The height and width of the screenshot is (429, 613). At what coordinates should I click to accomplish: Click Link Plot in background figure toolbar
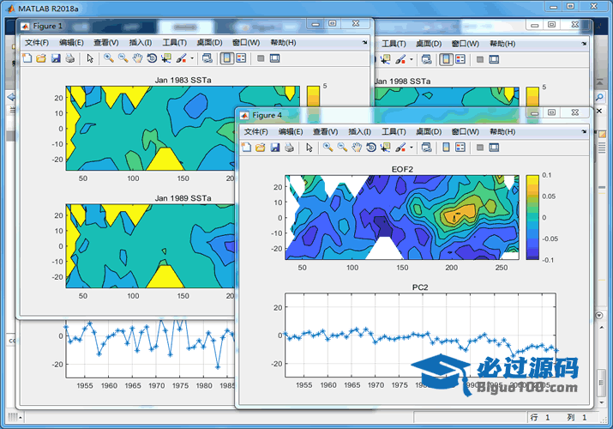point(426,60)
